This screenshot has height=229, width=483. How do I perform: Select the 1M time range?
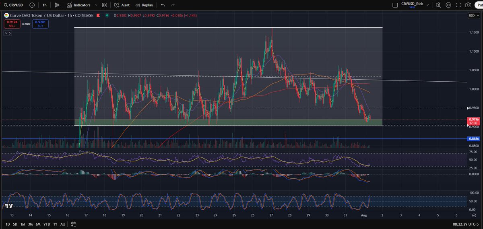[x=23, y=224]
